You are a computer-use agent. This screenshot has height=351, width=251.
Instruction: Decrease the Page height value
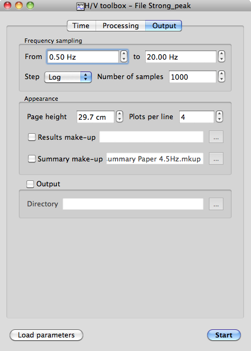pyautogui.click(x=120, y=119)
